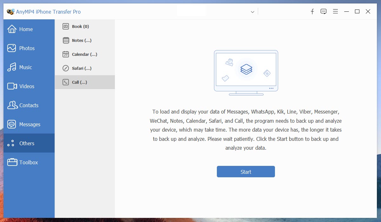Click the AnyMP4 iPhone Transfer Pro logo
This screenshot has width=381, height=222.
[x=10, y=11]
